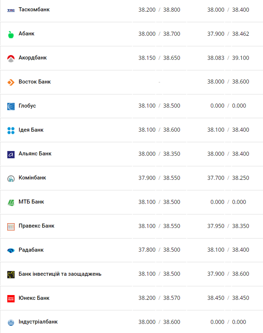Click the green apple Абанк icon

(11, 34)
